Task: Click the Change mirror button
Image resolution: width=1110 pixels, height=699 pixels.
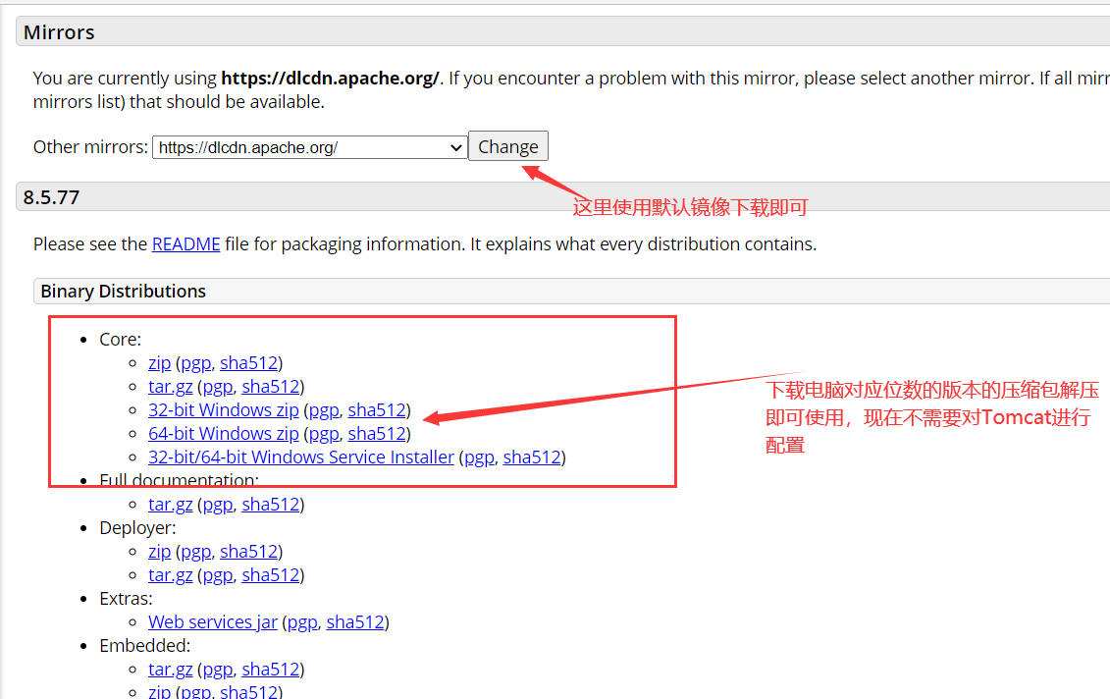Action: pos(507,146)
